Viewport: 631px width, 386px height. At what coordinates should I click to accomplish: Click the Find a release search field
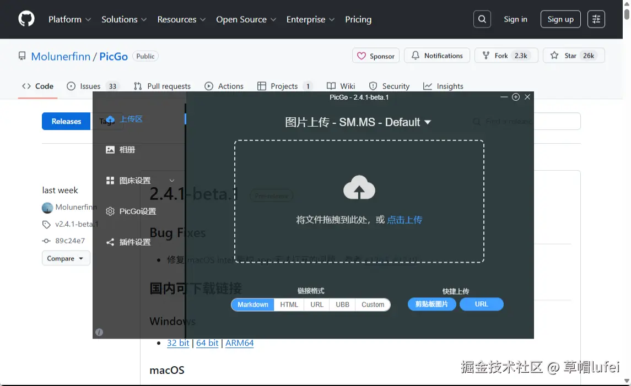click(x=523, y=122)
